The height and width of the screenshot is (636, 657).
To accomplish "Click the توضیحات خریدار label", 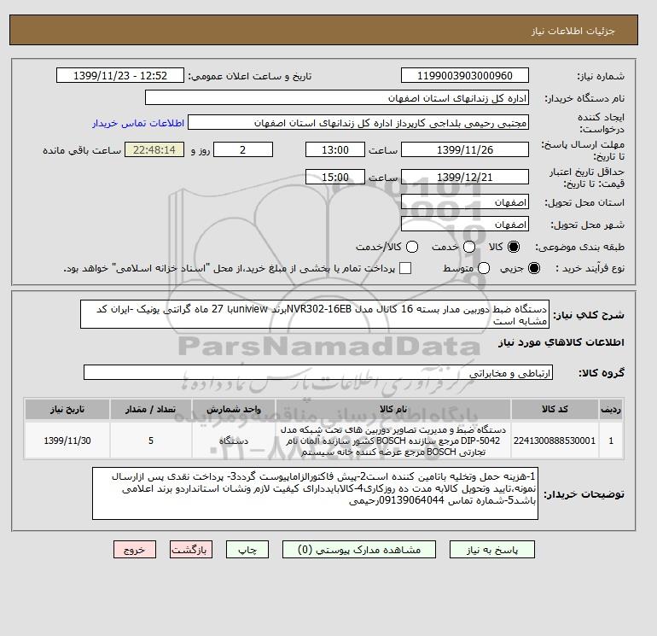I will pyautogui.click(x=584, y=494).
